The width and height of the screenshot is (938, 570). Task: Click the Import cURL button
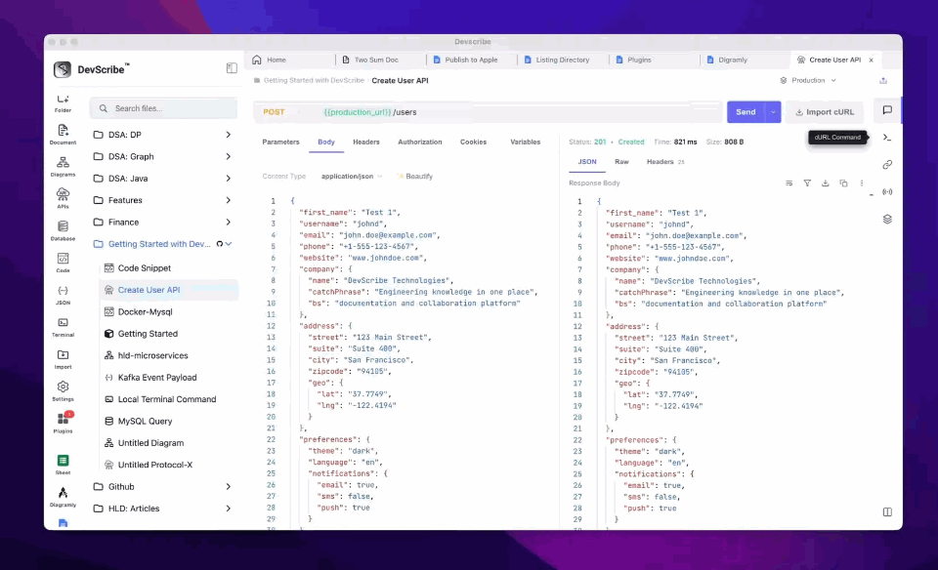[x=825, y=111]
